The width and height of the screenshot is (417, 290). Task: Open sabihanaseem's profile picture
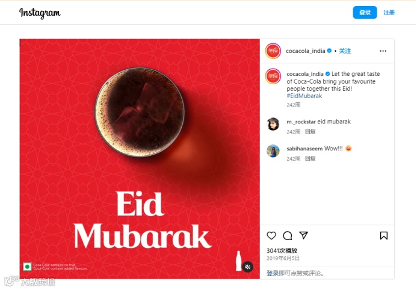coord(273,151)
